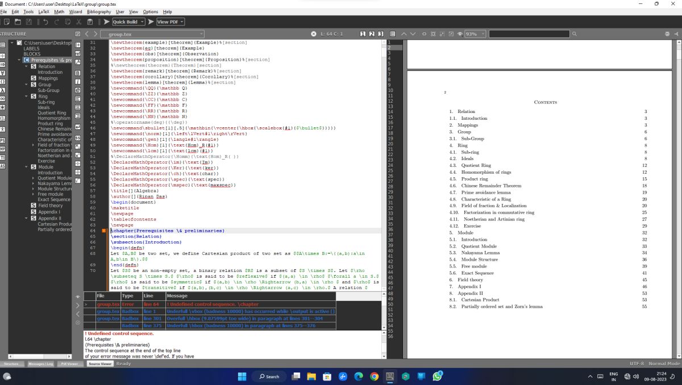682x385 pixels.
Task: Go to next PDF page arrow
Action: point(413,34)
